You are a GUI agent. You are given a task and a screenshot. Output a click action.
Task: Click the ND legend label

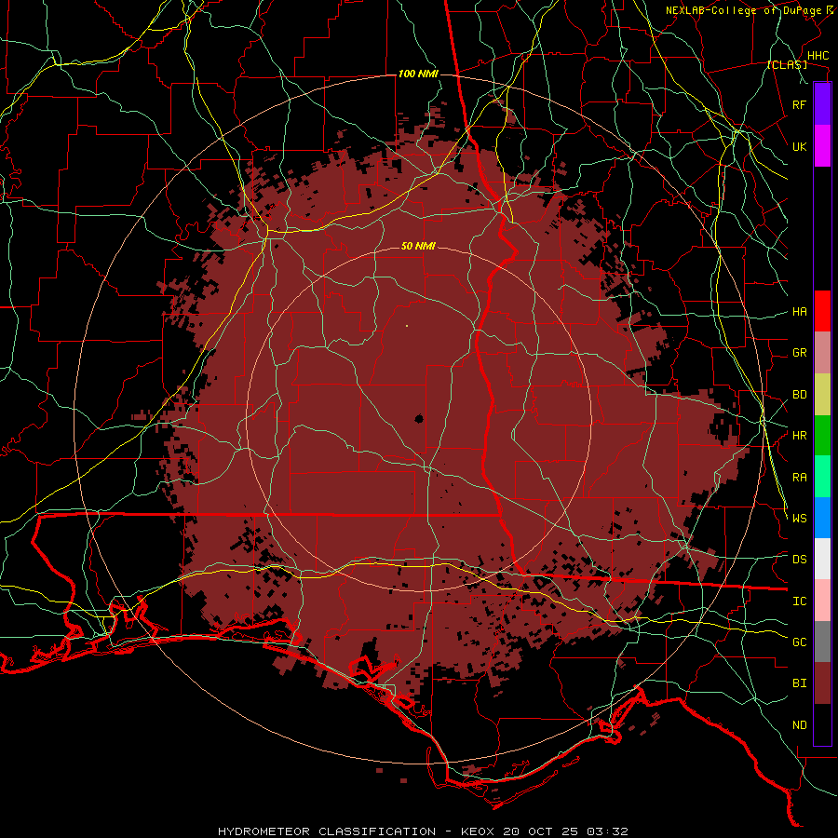tap(799, 725)
